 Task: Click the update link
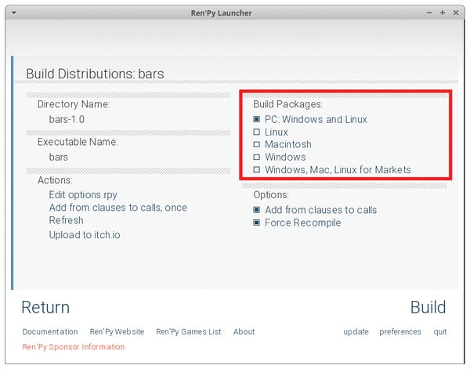coord(356,332)
